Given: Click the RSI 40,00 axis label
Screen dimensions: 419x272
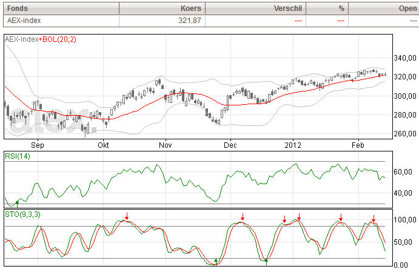Looking at the screenshot, I should click(x=403, y=193).
